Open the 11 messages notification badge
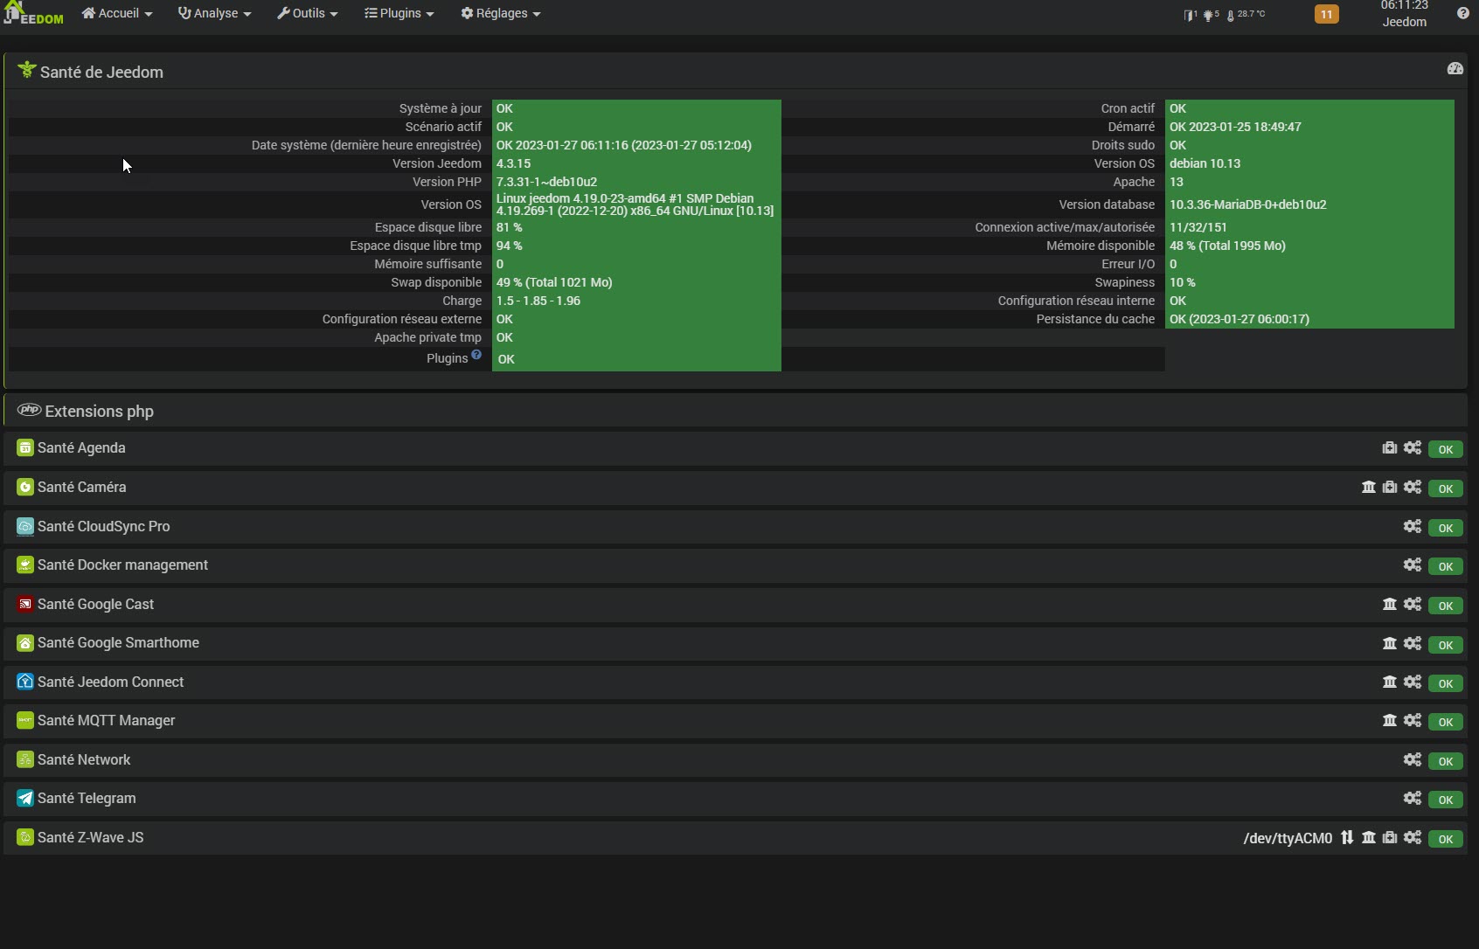1479x949 pixels. 1326,14
